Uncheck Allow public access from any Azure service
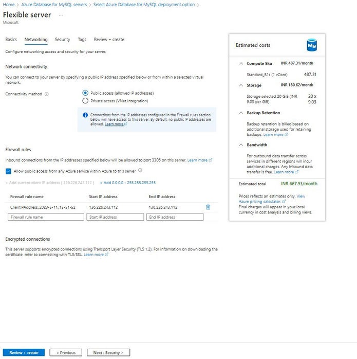Image resolution: width=357 pixels, height=359 pixels. click(x=8, y=171)
